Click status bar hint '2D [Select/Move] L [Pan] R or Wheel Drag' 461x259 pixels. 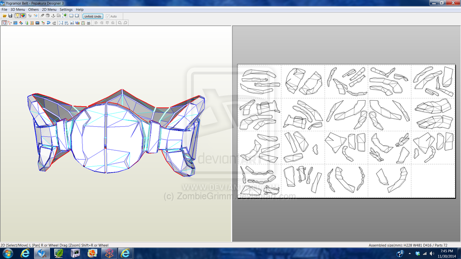click(34, 245)
